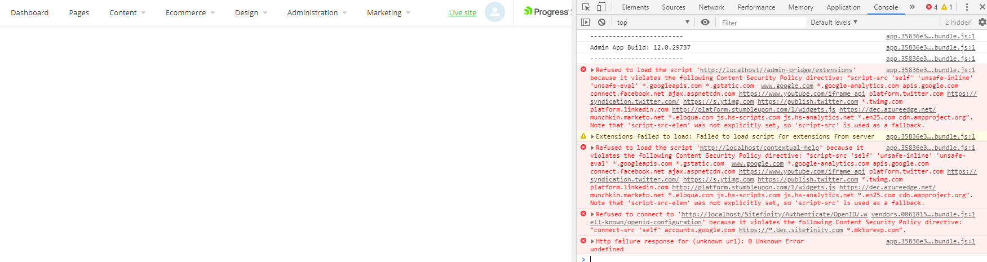Screen dimensions: 987x262
Task: Open source link beside Admin App Build
Action: click(x=931, y=47)
